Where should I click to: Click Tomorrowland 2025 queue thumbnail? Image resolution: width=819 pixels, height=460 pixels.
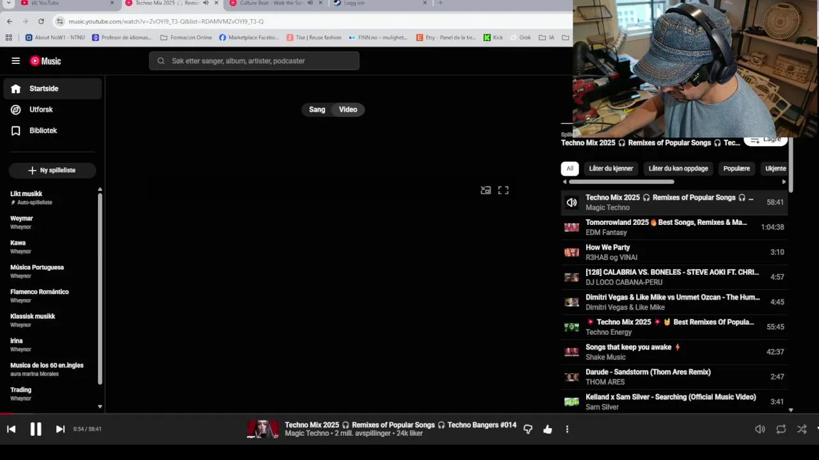click(571, 227)
